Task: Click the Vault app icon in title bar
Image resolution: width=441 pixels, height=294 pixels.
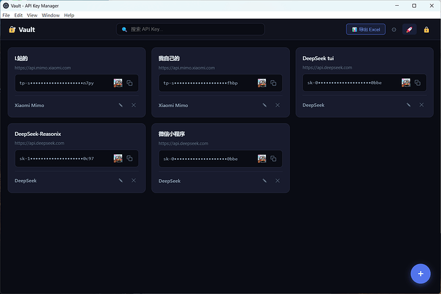Action: tap(6, 6)
